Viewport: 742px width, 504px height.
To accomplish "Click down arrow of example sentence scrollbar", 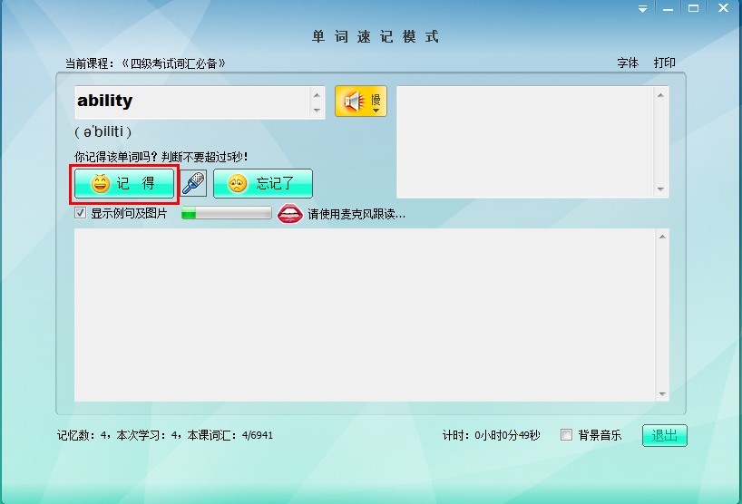I will pyautogui.click(x=662, y=393).
